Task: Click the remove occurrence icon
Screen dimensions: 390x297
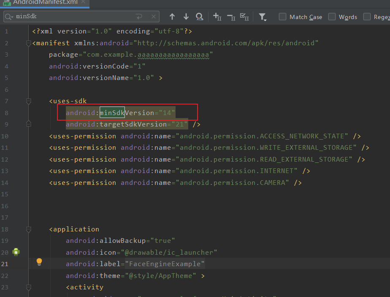Action: point(230,17)
